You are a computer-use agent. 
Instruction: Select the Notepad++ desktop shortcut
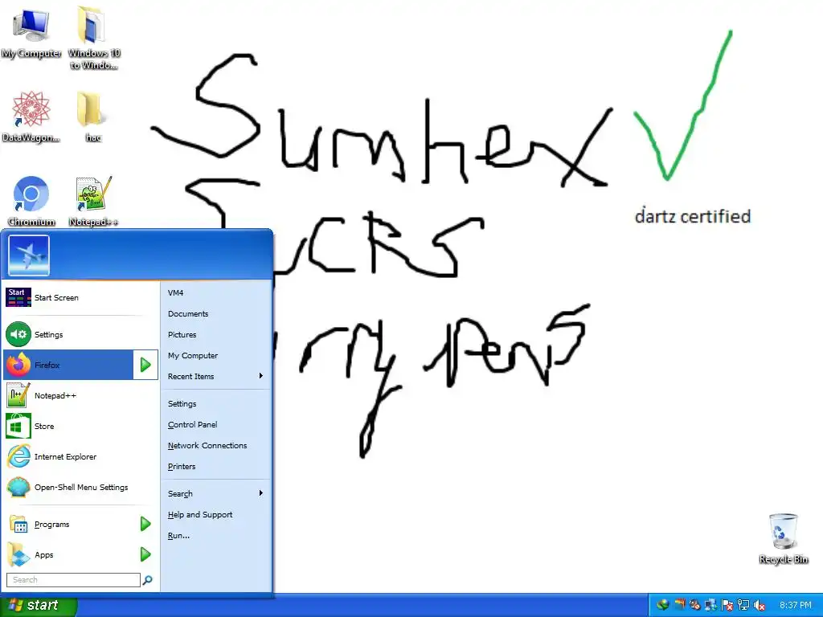coord(93,201)
